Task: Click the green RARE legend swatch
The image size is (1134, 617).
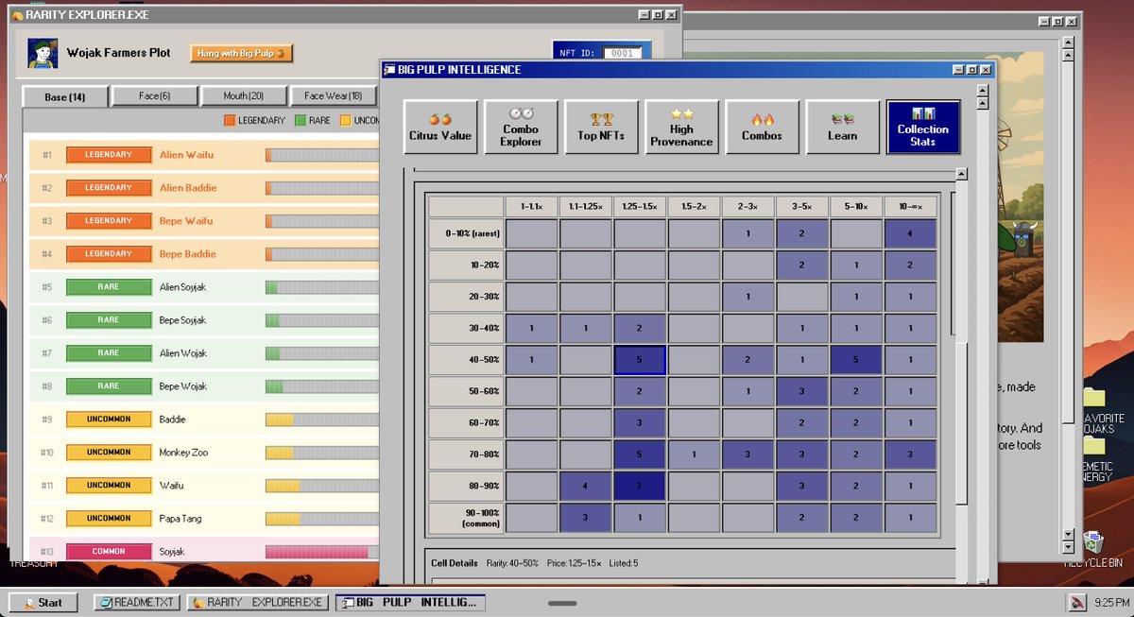Action: coord(301,121)
